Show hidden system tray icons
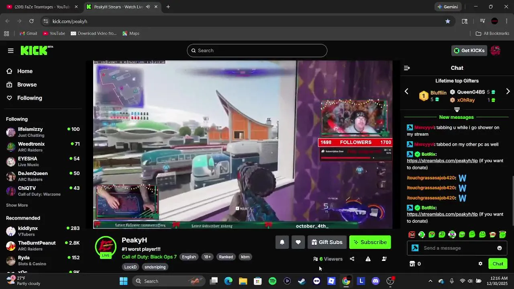This screenshot has width=514, height=289. coord(430,281)
